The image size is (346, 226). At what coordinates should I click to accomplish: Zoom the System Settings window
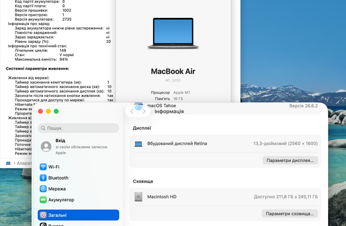(x=56, y=111)
